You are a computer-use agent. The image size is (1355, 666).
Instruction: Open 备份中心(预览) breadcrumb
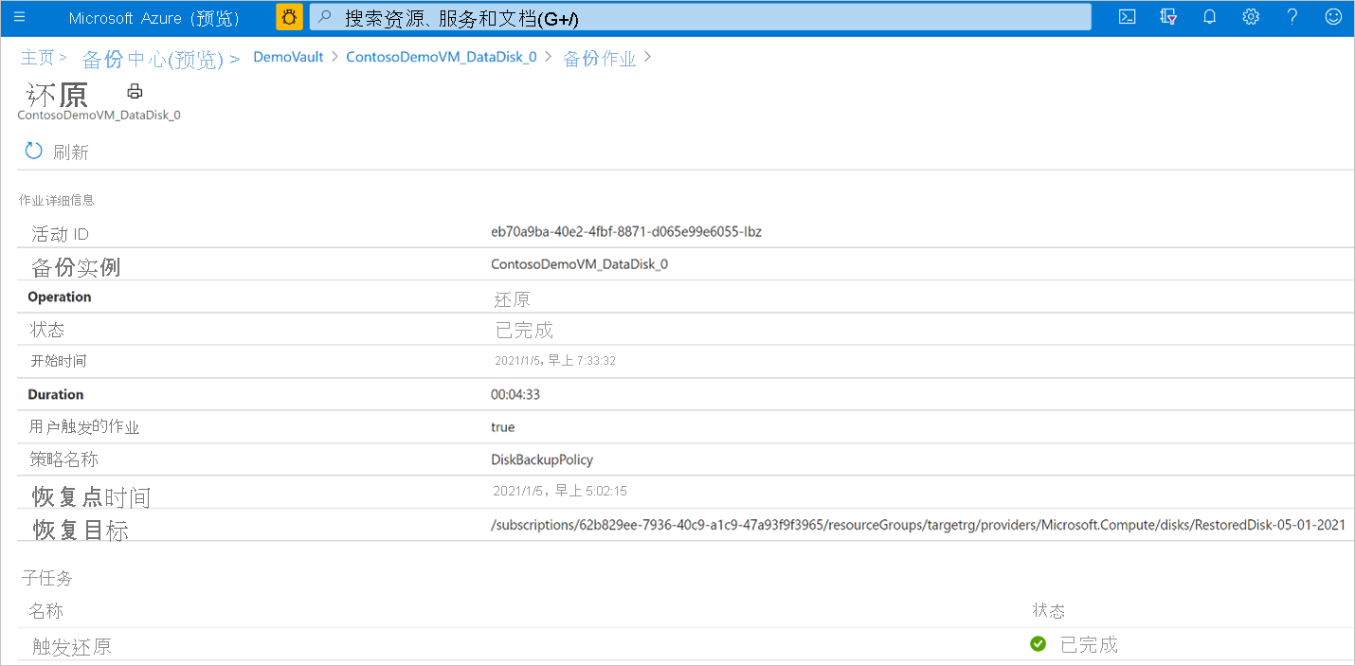pyautogui.click(x=153, y=59)
